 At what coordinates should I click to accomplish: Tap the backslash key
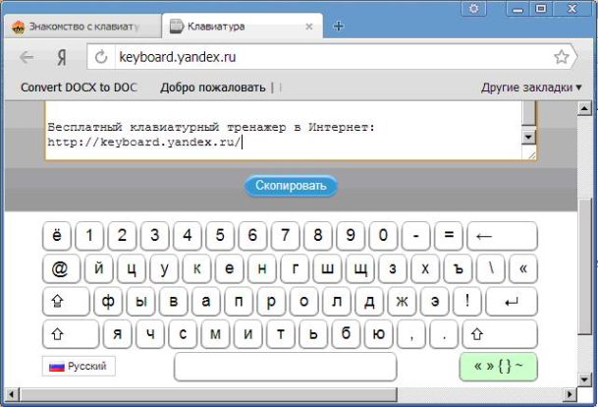490,268
